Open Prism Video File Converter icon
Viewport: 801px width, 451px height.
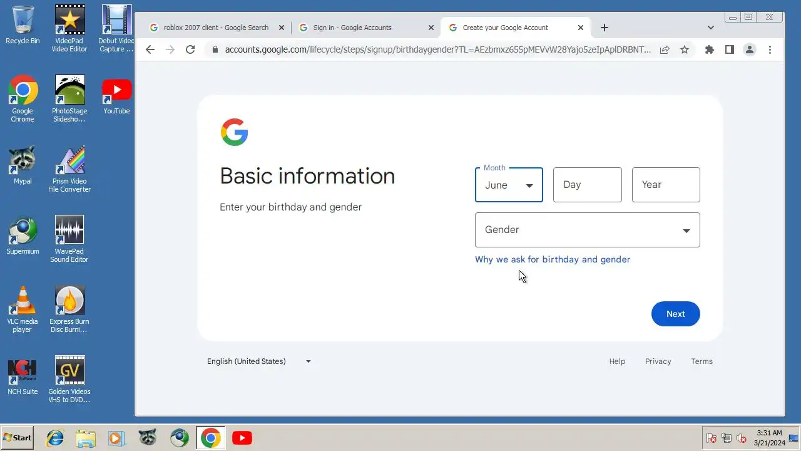coord(69,169)
